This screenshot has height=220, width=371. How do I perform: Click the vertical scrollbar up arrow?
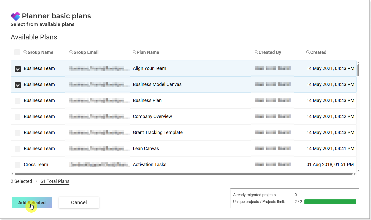tap(358, 63)
